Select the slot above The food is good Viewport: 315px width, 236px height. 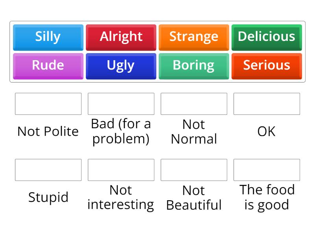[x=267, y=170]
